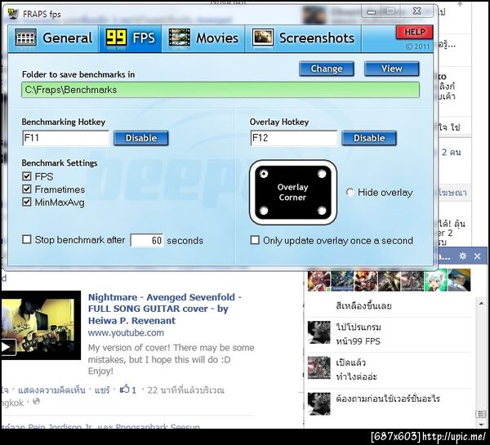Click the Movies filmstrip icon
Screen dimensions: 490x445
tap(180, 38)
